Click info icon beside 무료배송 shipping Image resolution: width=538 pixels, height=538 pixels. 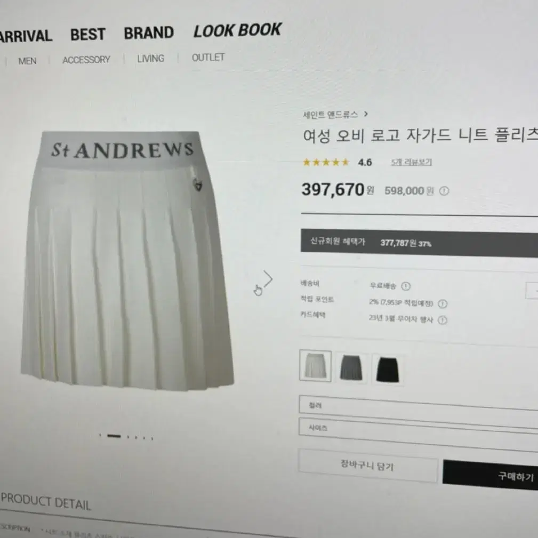[406, 286]
